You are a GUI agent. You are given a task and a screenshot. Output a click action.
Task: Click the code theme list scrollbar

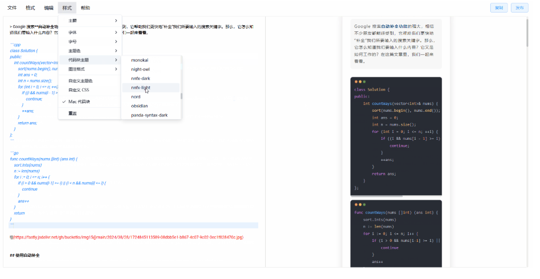coord(182,96)
